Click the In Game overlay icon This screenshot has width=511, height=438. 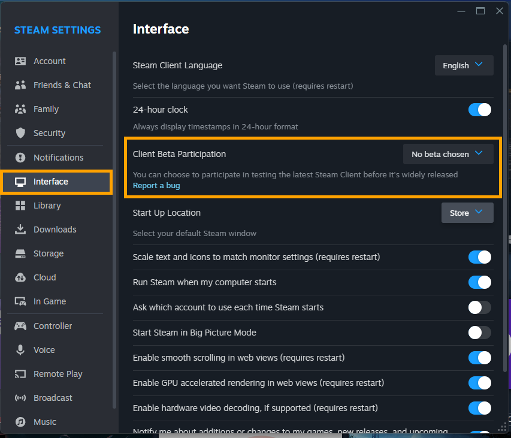pyautogui.click(x=20, y=301)
